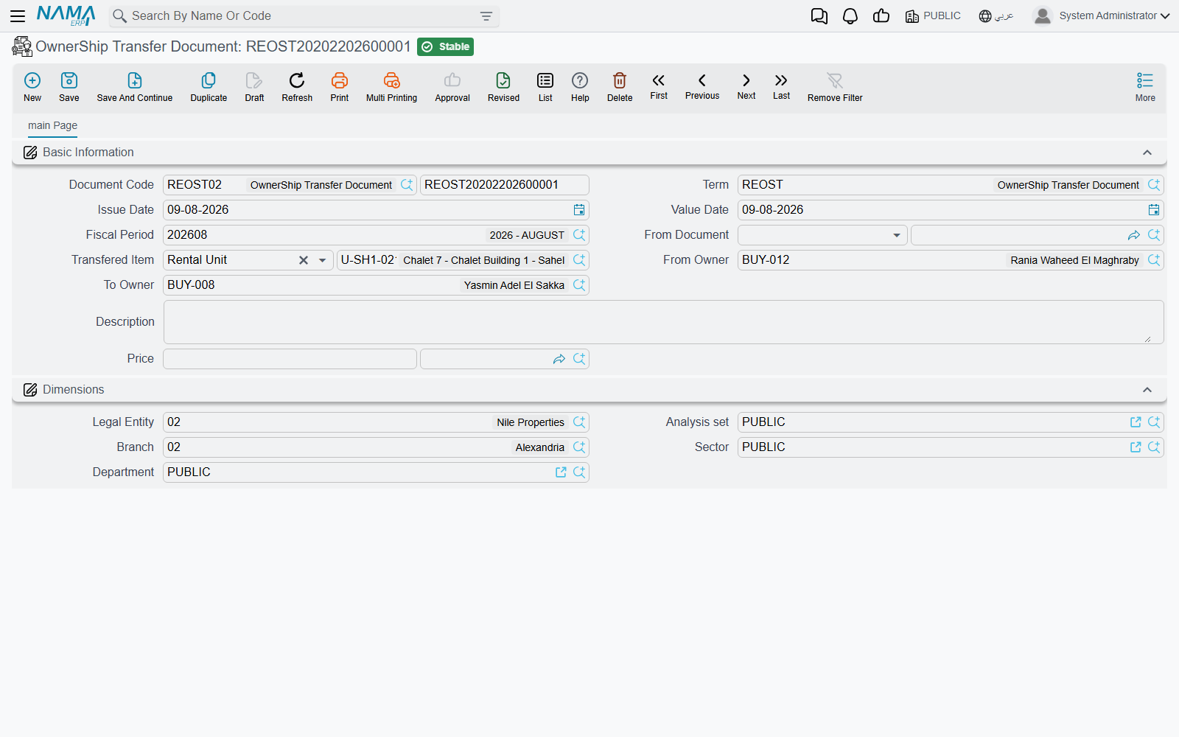Look up the To Owner record
The image size is (1179, 737).
pyautogui.click(x=579, y=285)
